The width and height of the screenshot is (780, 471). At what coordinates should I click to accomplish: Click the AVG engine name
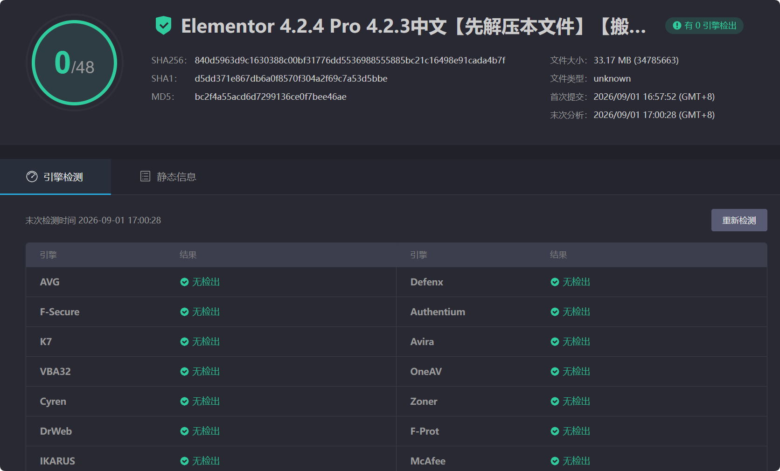[49, 282]
